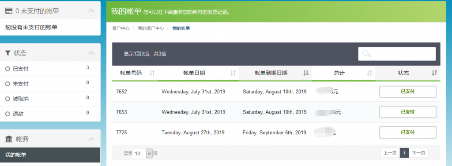Click the 上一页 pagination button
Viewport: 452px width, 166px height.
click(x=390, y=153)
